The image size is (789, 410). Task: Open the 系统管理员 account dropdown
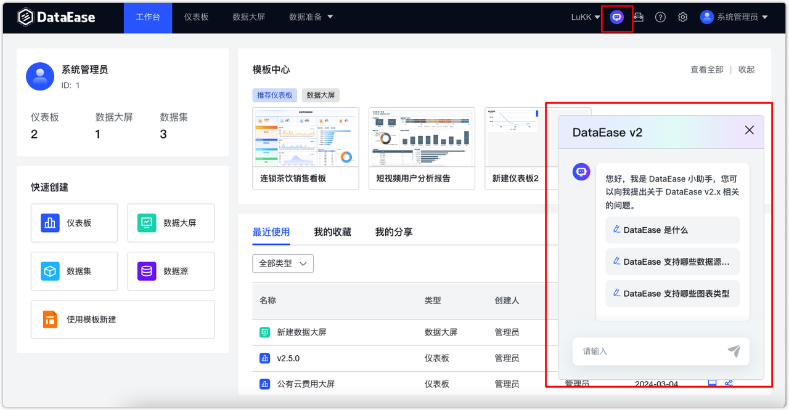point(739,17)
